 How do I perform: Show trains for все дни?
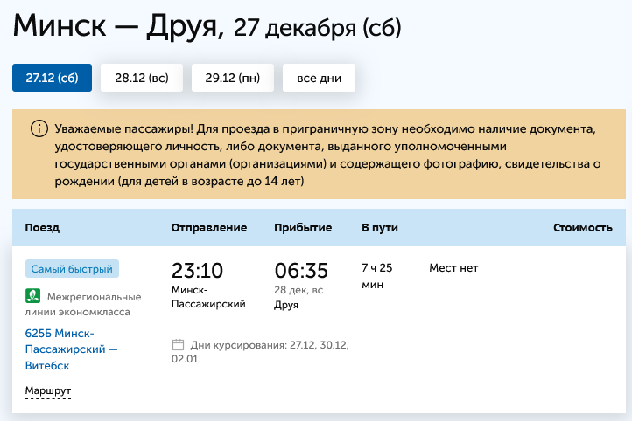319,78
